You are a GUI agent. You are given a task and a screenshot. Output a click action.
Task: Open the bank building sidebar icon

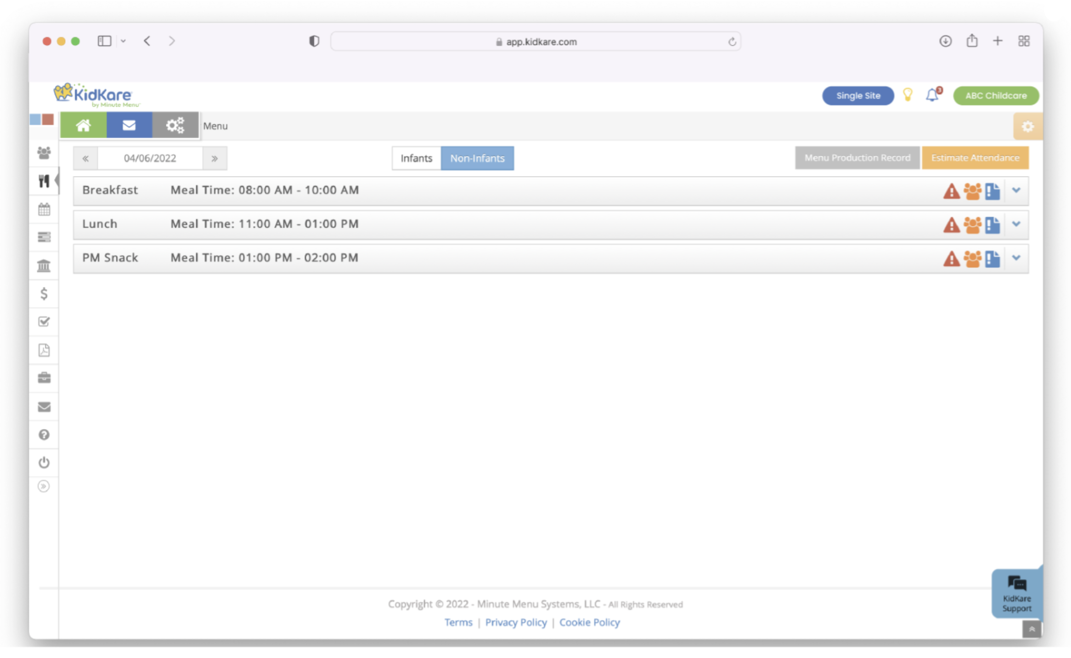[x=44, y=265]
